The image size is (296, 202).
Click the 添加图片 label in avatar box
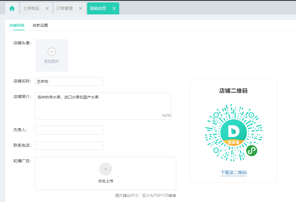pos(51,61)
